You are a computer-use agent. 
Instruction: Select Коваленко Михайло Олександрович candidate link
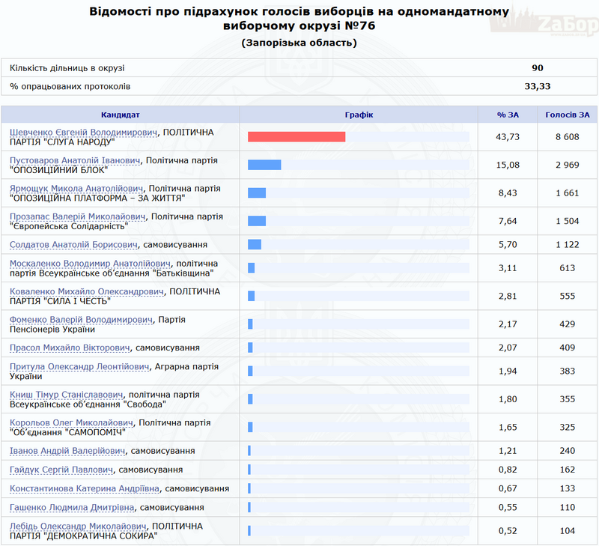tap(87, 291)
